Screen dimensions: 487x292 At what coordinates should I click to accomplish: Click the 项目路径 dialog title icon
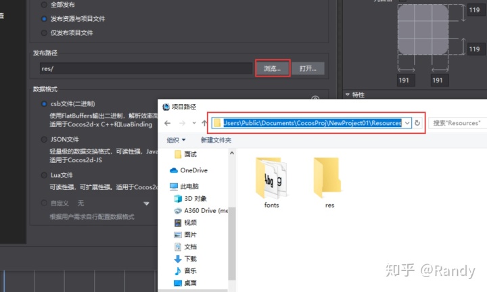[x=166, y=107]
